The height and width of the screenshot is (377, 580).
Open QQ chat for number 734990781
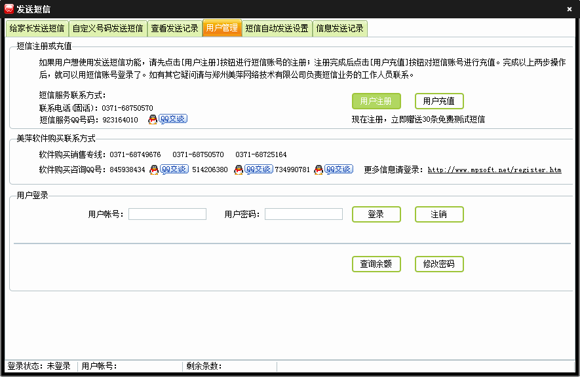tap(334, 170)
